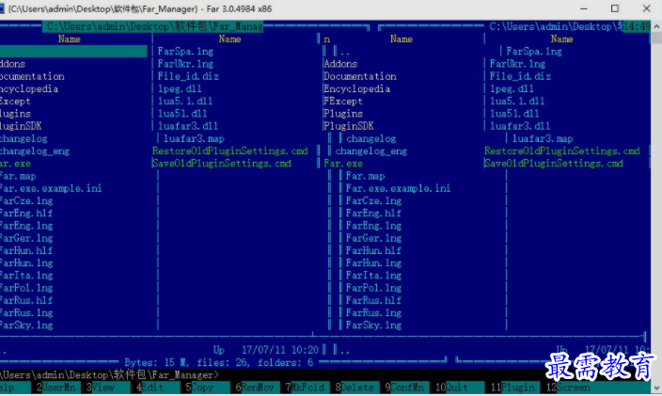This screenshot has width=662, height=396.
Task: Click the scrollbar down arrow of console window
Action: (x=656, y=388)
